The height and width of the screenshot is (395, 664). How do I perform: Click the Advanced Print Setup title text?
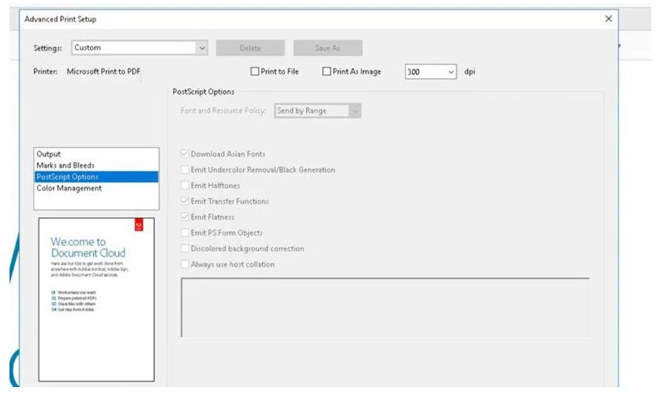60,19
